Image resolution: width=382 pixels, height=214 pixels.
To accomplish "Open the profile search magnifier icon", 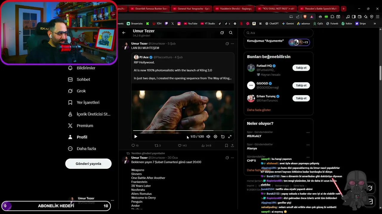I will pos(231,33).
